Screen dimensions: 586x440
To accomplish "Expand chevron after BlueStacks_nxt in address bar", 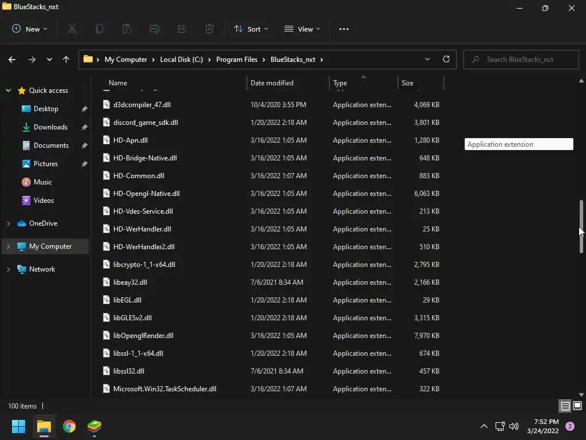I will coord(322,60).
